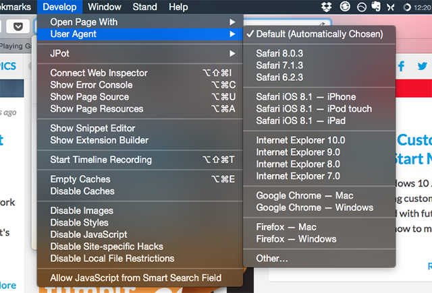Expand the User Agent submenu
The width and height of the screenshot is (432, 293).
coord(140,34)
